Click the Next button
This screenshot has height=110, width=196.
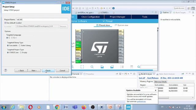(34, 71)
